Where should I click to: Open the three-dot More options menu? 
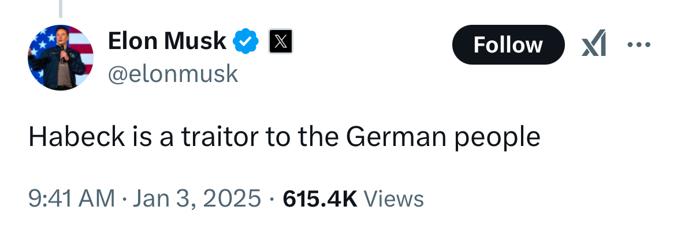click(x=639, y=44)
